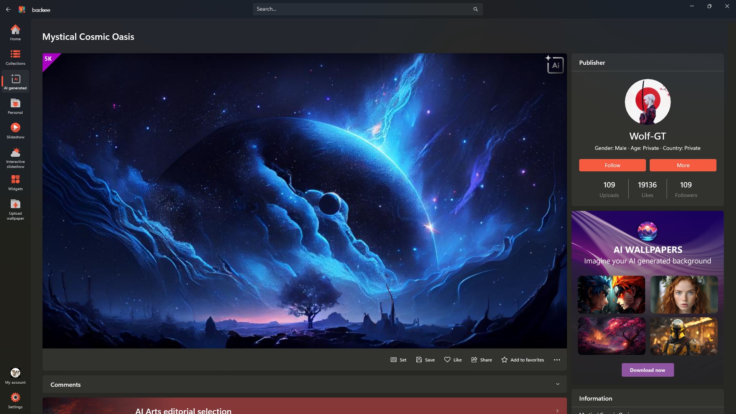This screenshot has width=736, height=414.
Task: Open My account panel
Action: [x=15, y=375]
